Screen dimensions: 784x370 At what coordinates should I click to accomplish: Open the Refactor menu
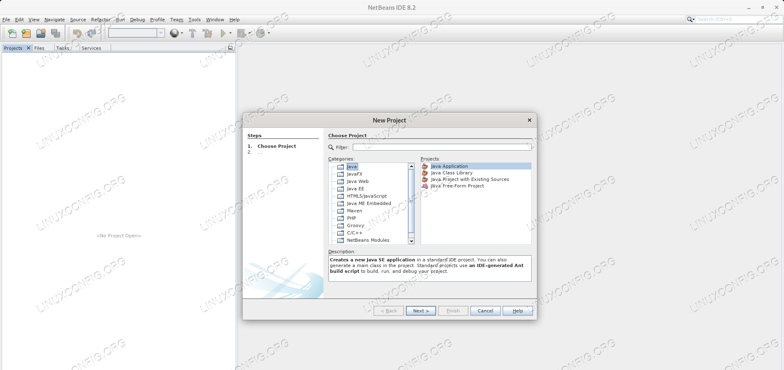tap(101, 20)
